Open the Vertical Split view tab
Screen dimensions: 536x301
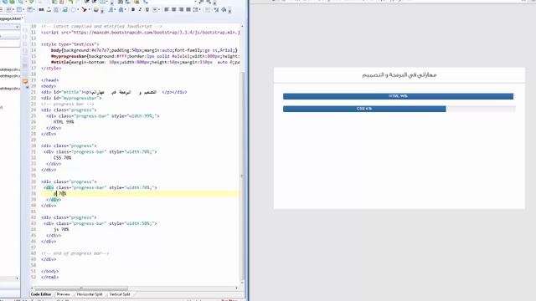120,294
